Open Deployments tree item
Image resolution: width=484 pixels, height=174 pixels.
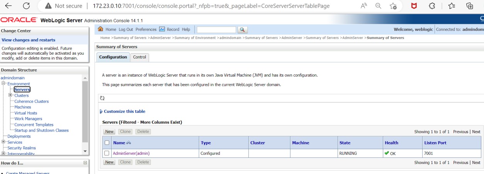[x=19, y=136]
